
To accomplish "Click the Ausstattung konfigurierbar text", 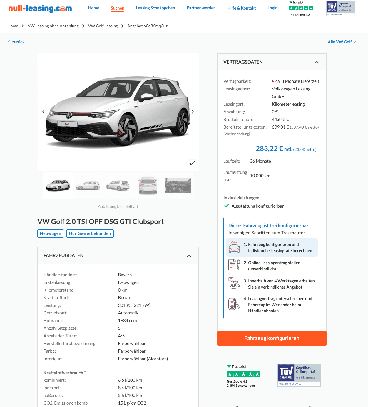I will (257, 206).
